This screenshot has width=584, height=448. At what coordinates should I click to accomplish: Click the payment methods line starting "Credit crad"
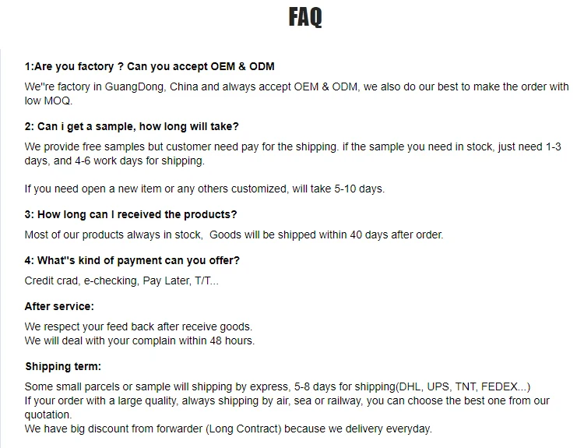[121, 280]
